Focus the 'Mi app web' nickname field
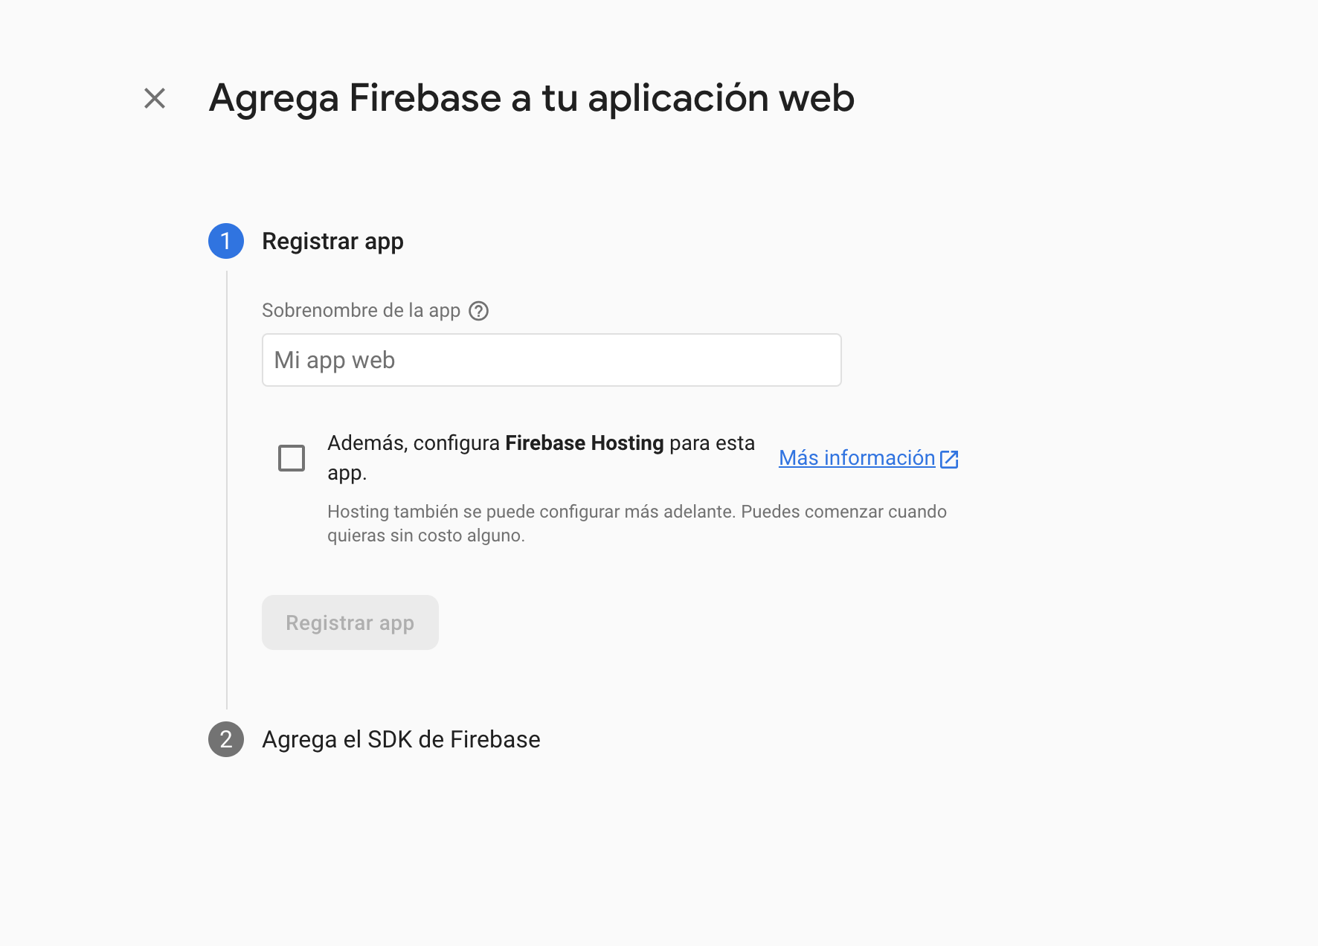This screenshot has height=946, width=1318. point(551,360)
